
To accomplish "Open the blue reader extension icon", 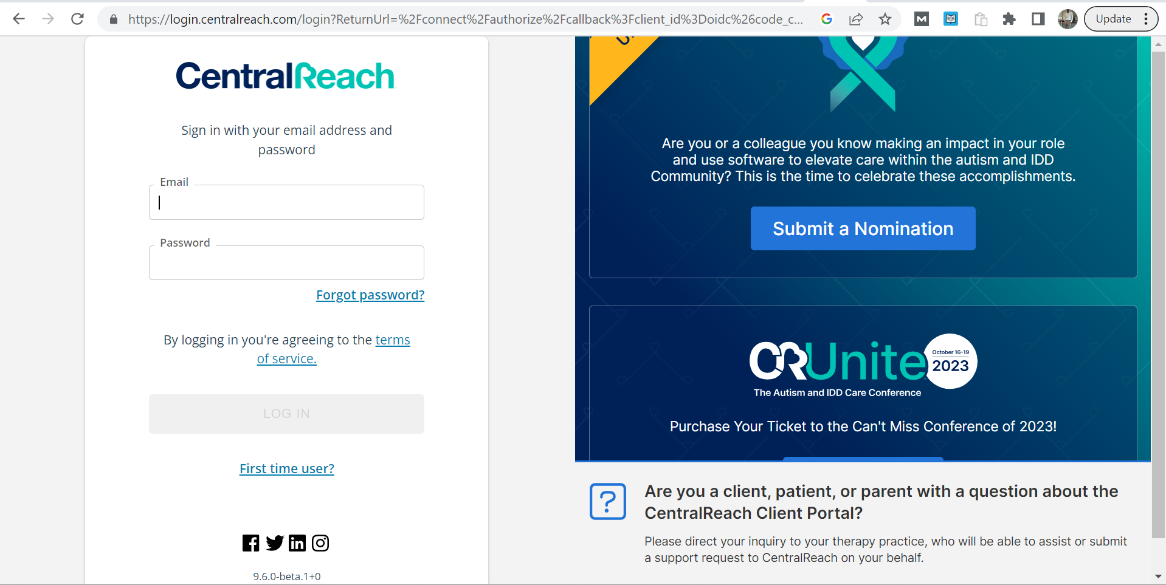I will point(951,19).
